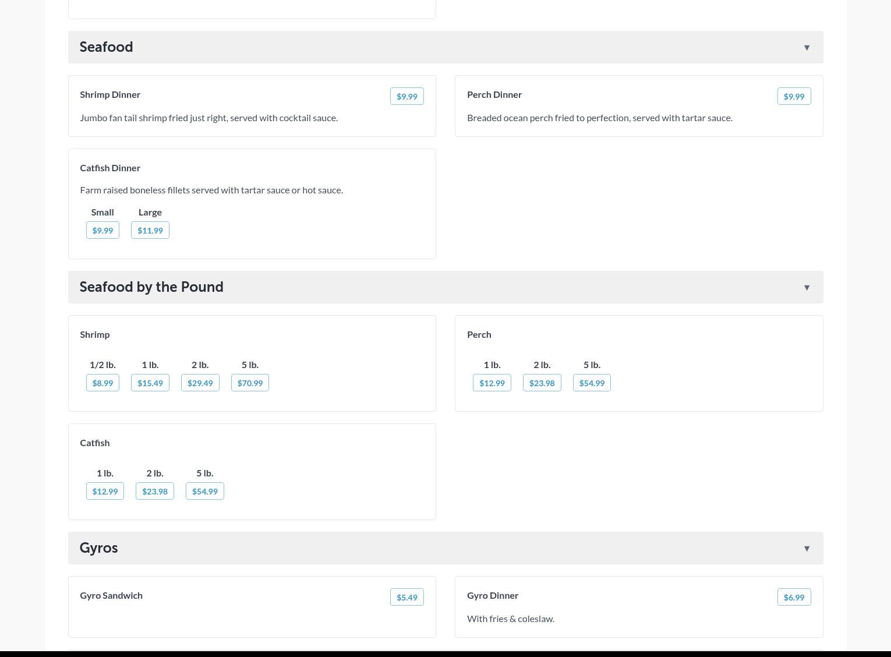The width and height of the screenshot is (891, 657).
Task: Choose 2 lb. Catfish at $23.98
Action: pos(155,492)
